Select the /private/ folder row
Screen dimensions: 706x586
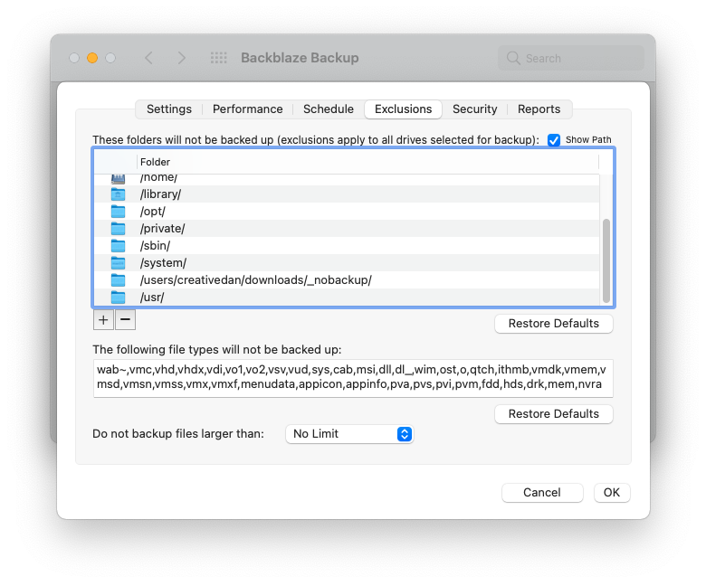click(x=347, y=229)
